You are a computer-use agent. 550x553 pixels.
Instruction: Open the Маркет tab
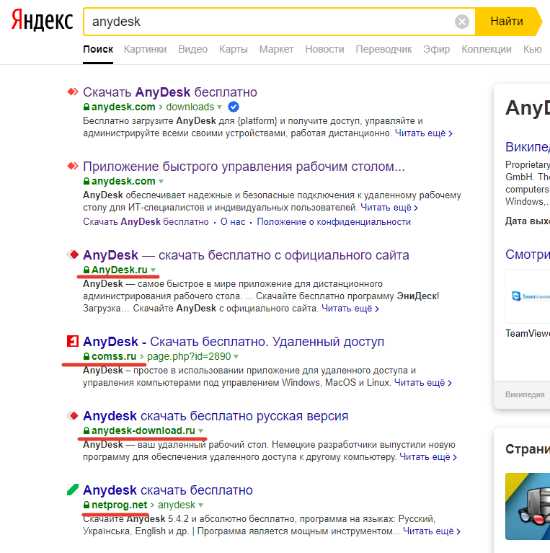276,49
